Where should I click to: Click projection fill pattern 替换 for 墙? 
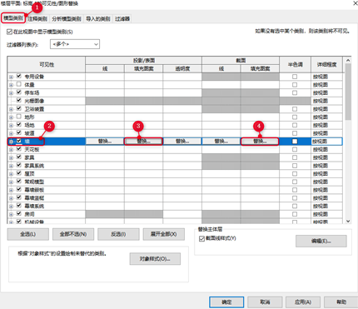(143, 142)
